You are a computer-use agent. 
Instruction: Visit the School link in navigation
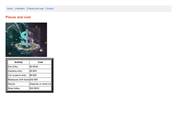50,9
